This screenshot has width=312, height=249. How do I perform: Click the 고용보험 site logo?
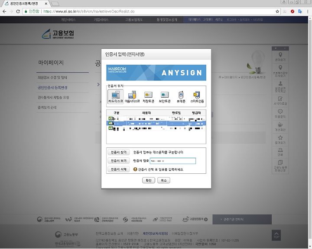(58, 34)
